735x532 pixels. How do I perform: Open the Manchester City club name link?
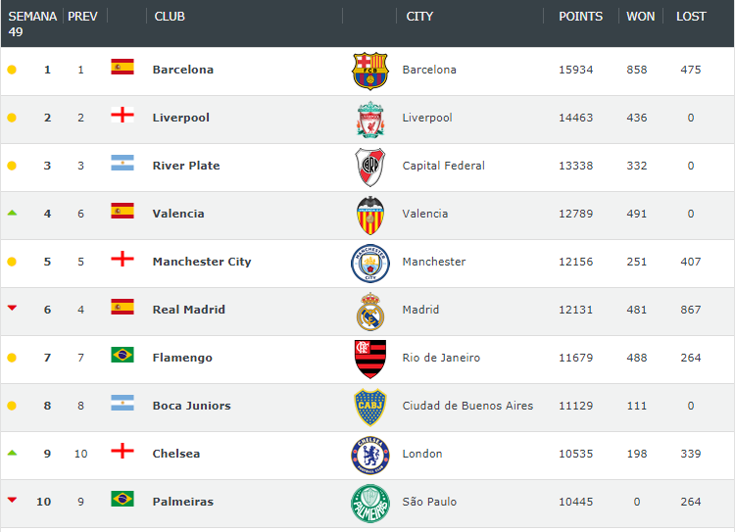pos(202,262)
